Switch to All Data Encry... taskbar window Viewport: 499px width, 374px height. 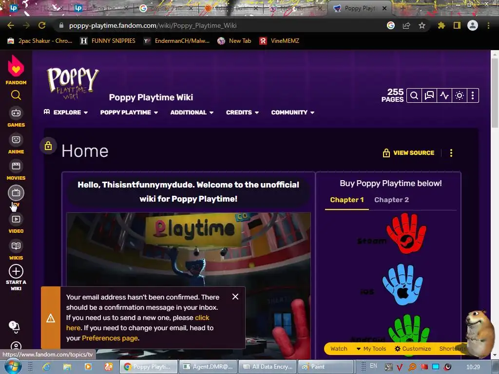268,367
